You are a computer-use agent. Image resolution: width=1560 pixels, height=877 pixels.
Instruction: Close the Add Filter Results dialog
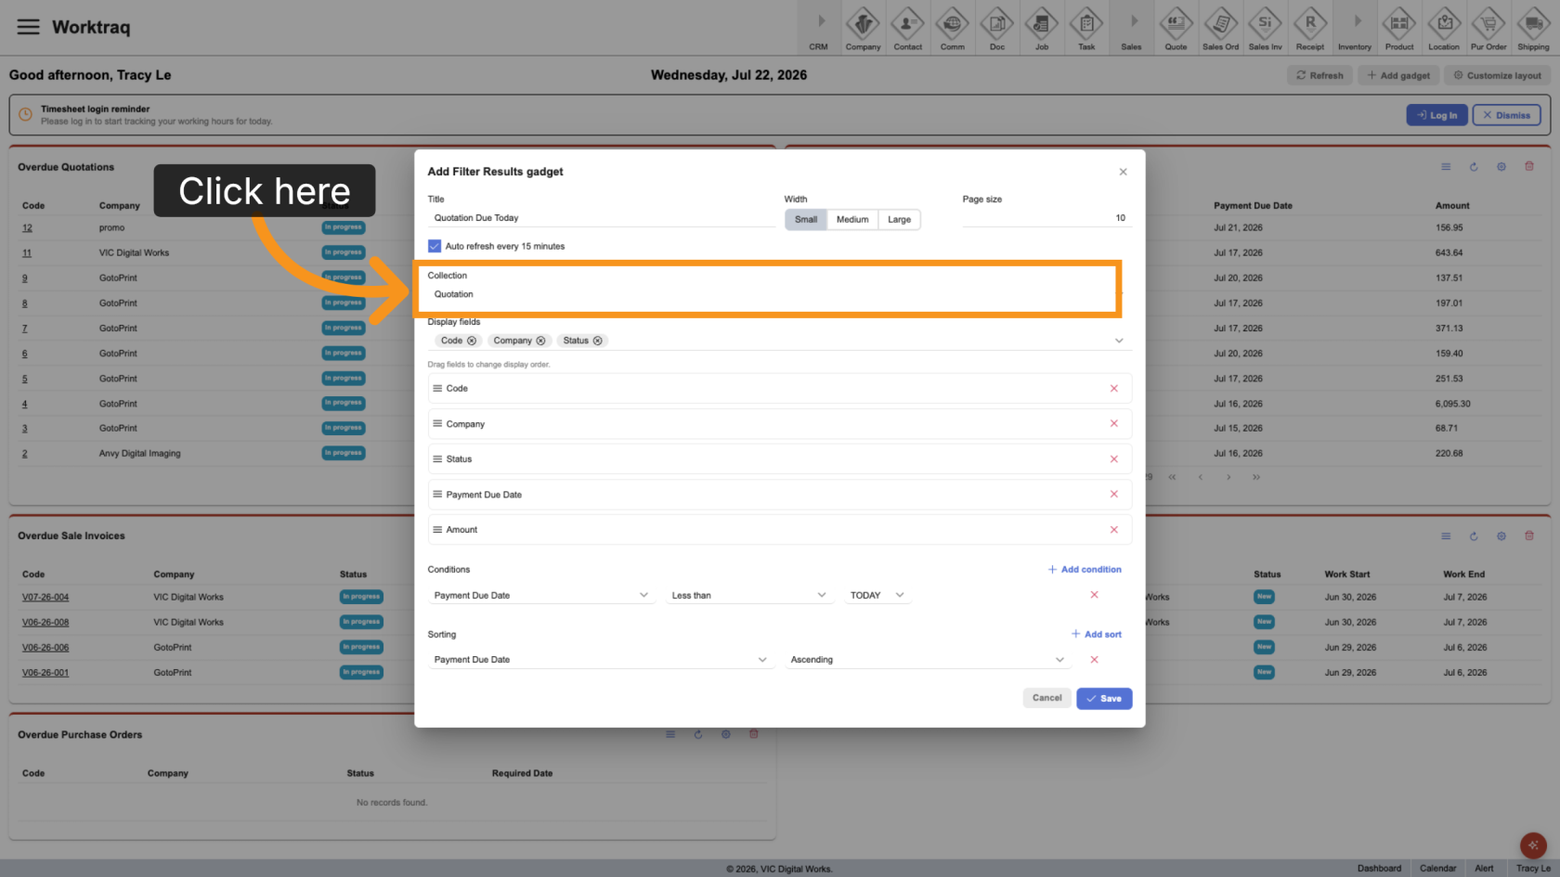tap(1123, 172)
